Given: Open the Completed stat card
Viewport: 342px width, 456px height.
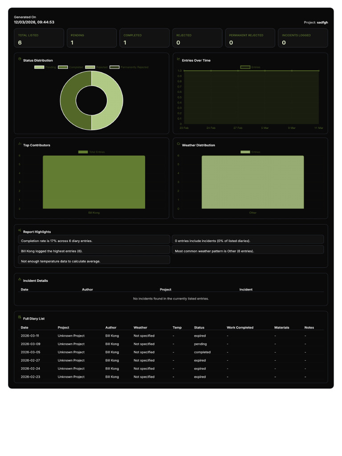Looking at the screenshot, I should pyautogui.click(x=145, y=38).
